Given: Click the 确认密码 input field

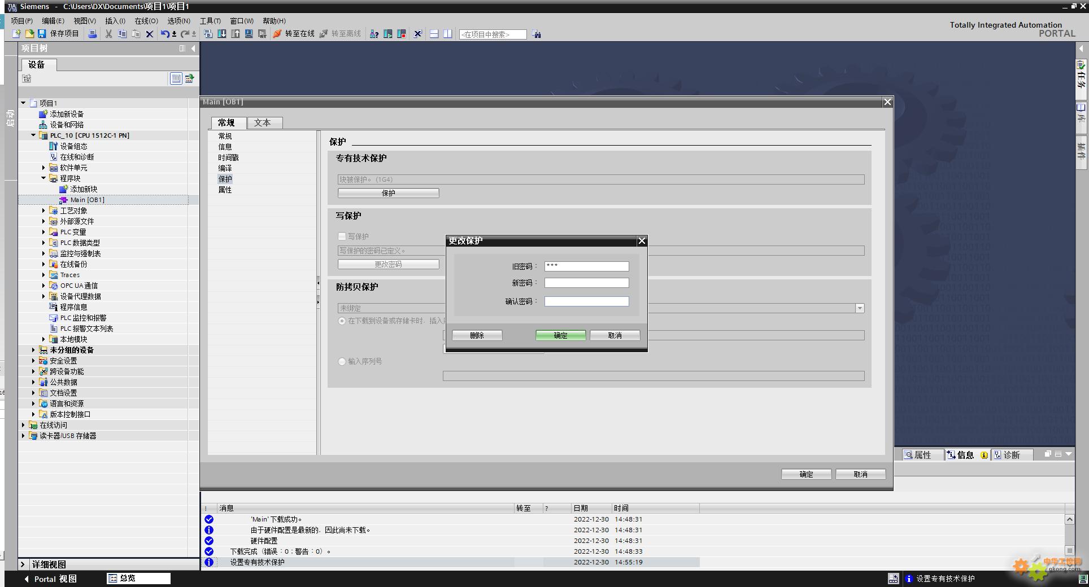Looking at the screenshot, I should (586, 301).
